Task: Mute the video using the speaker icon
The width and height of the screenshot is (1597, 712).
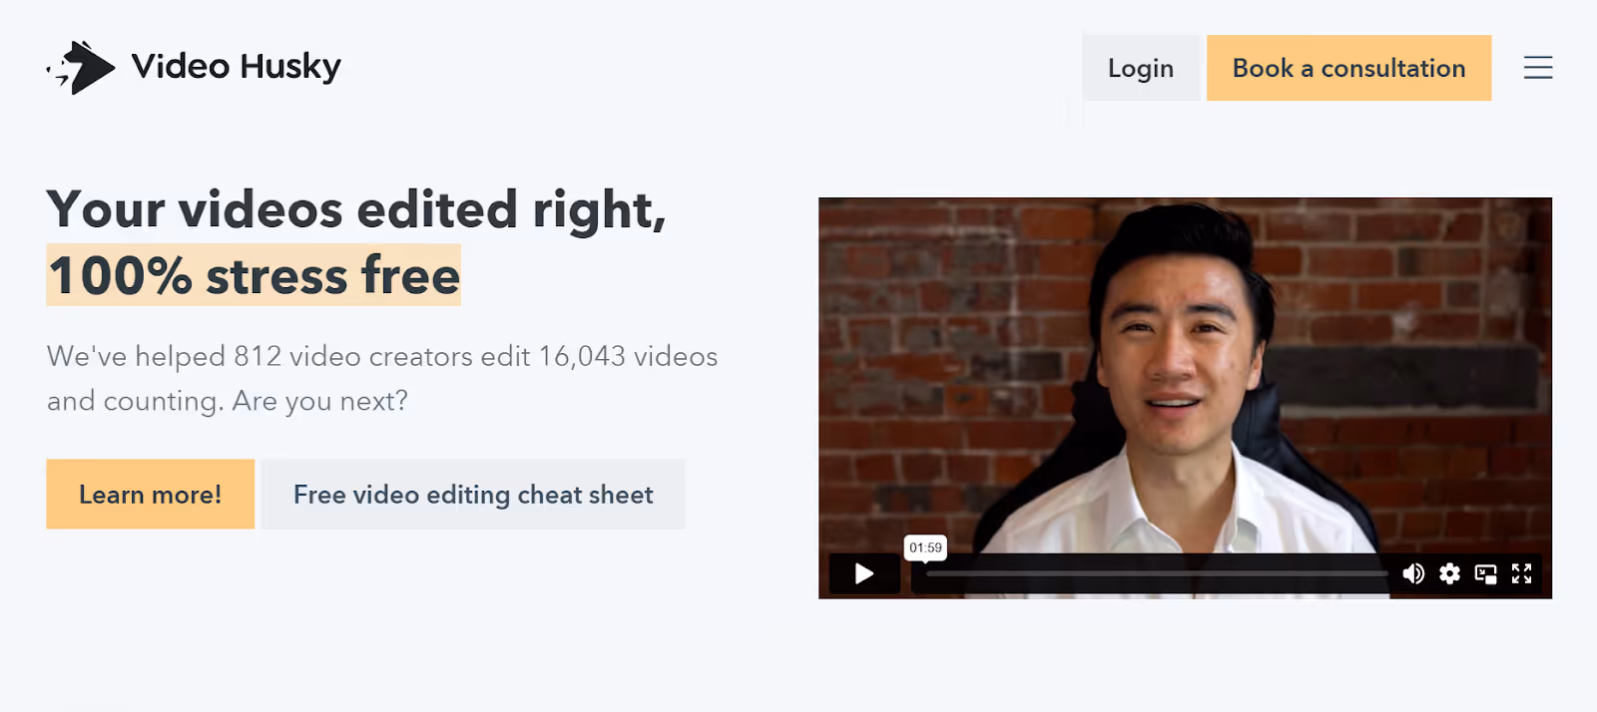Action: [x=1413, y=573]
